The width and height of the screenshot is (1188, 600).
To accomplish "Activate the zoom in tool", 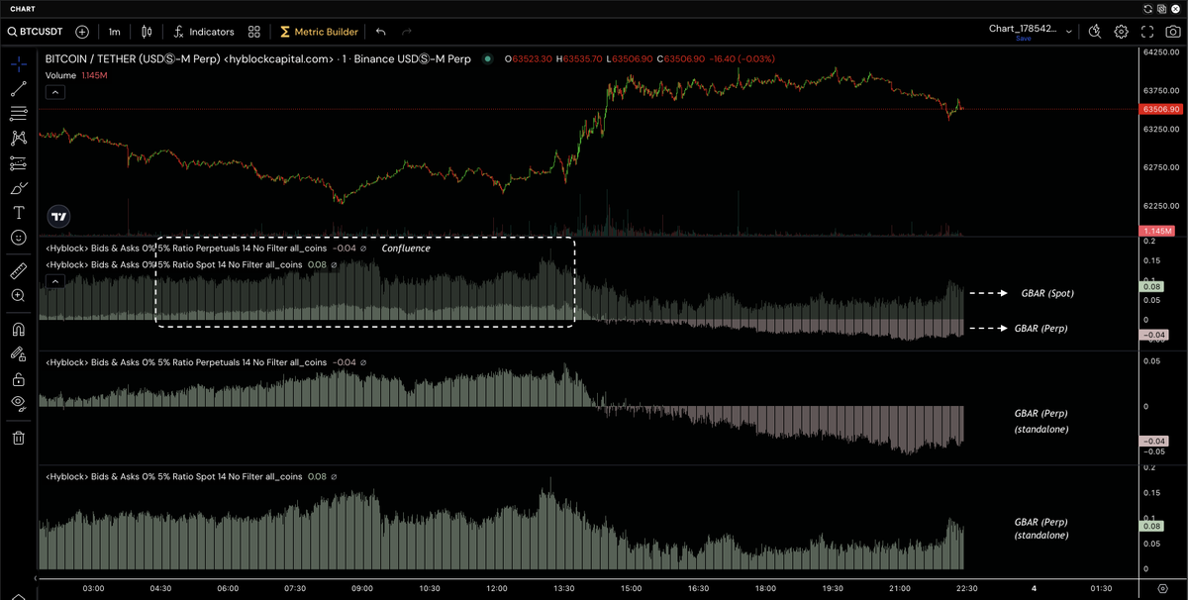I will (x=19, y=295).
